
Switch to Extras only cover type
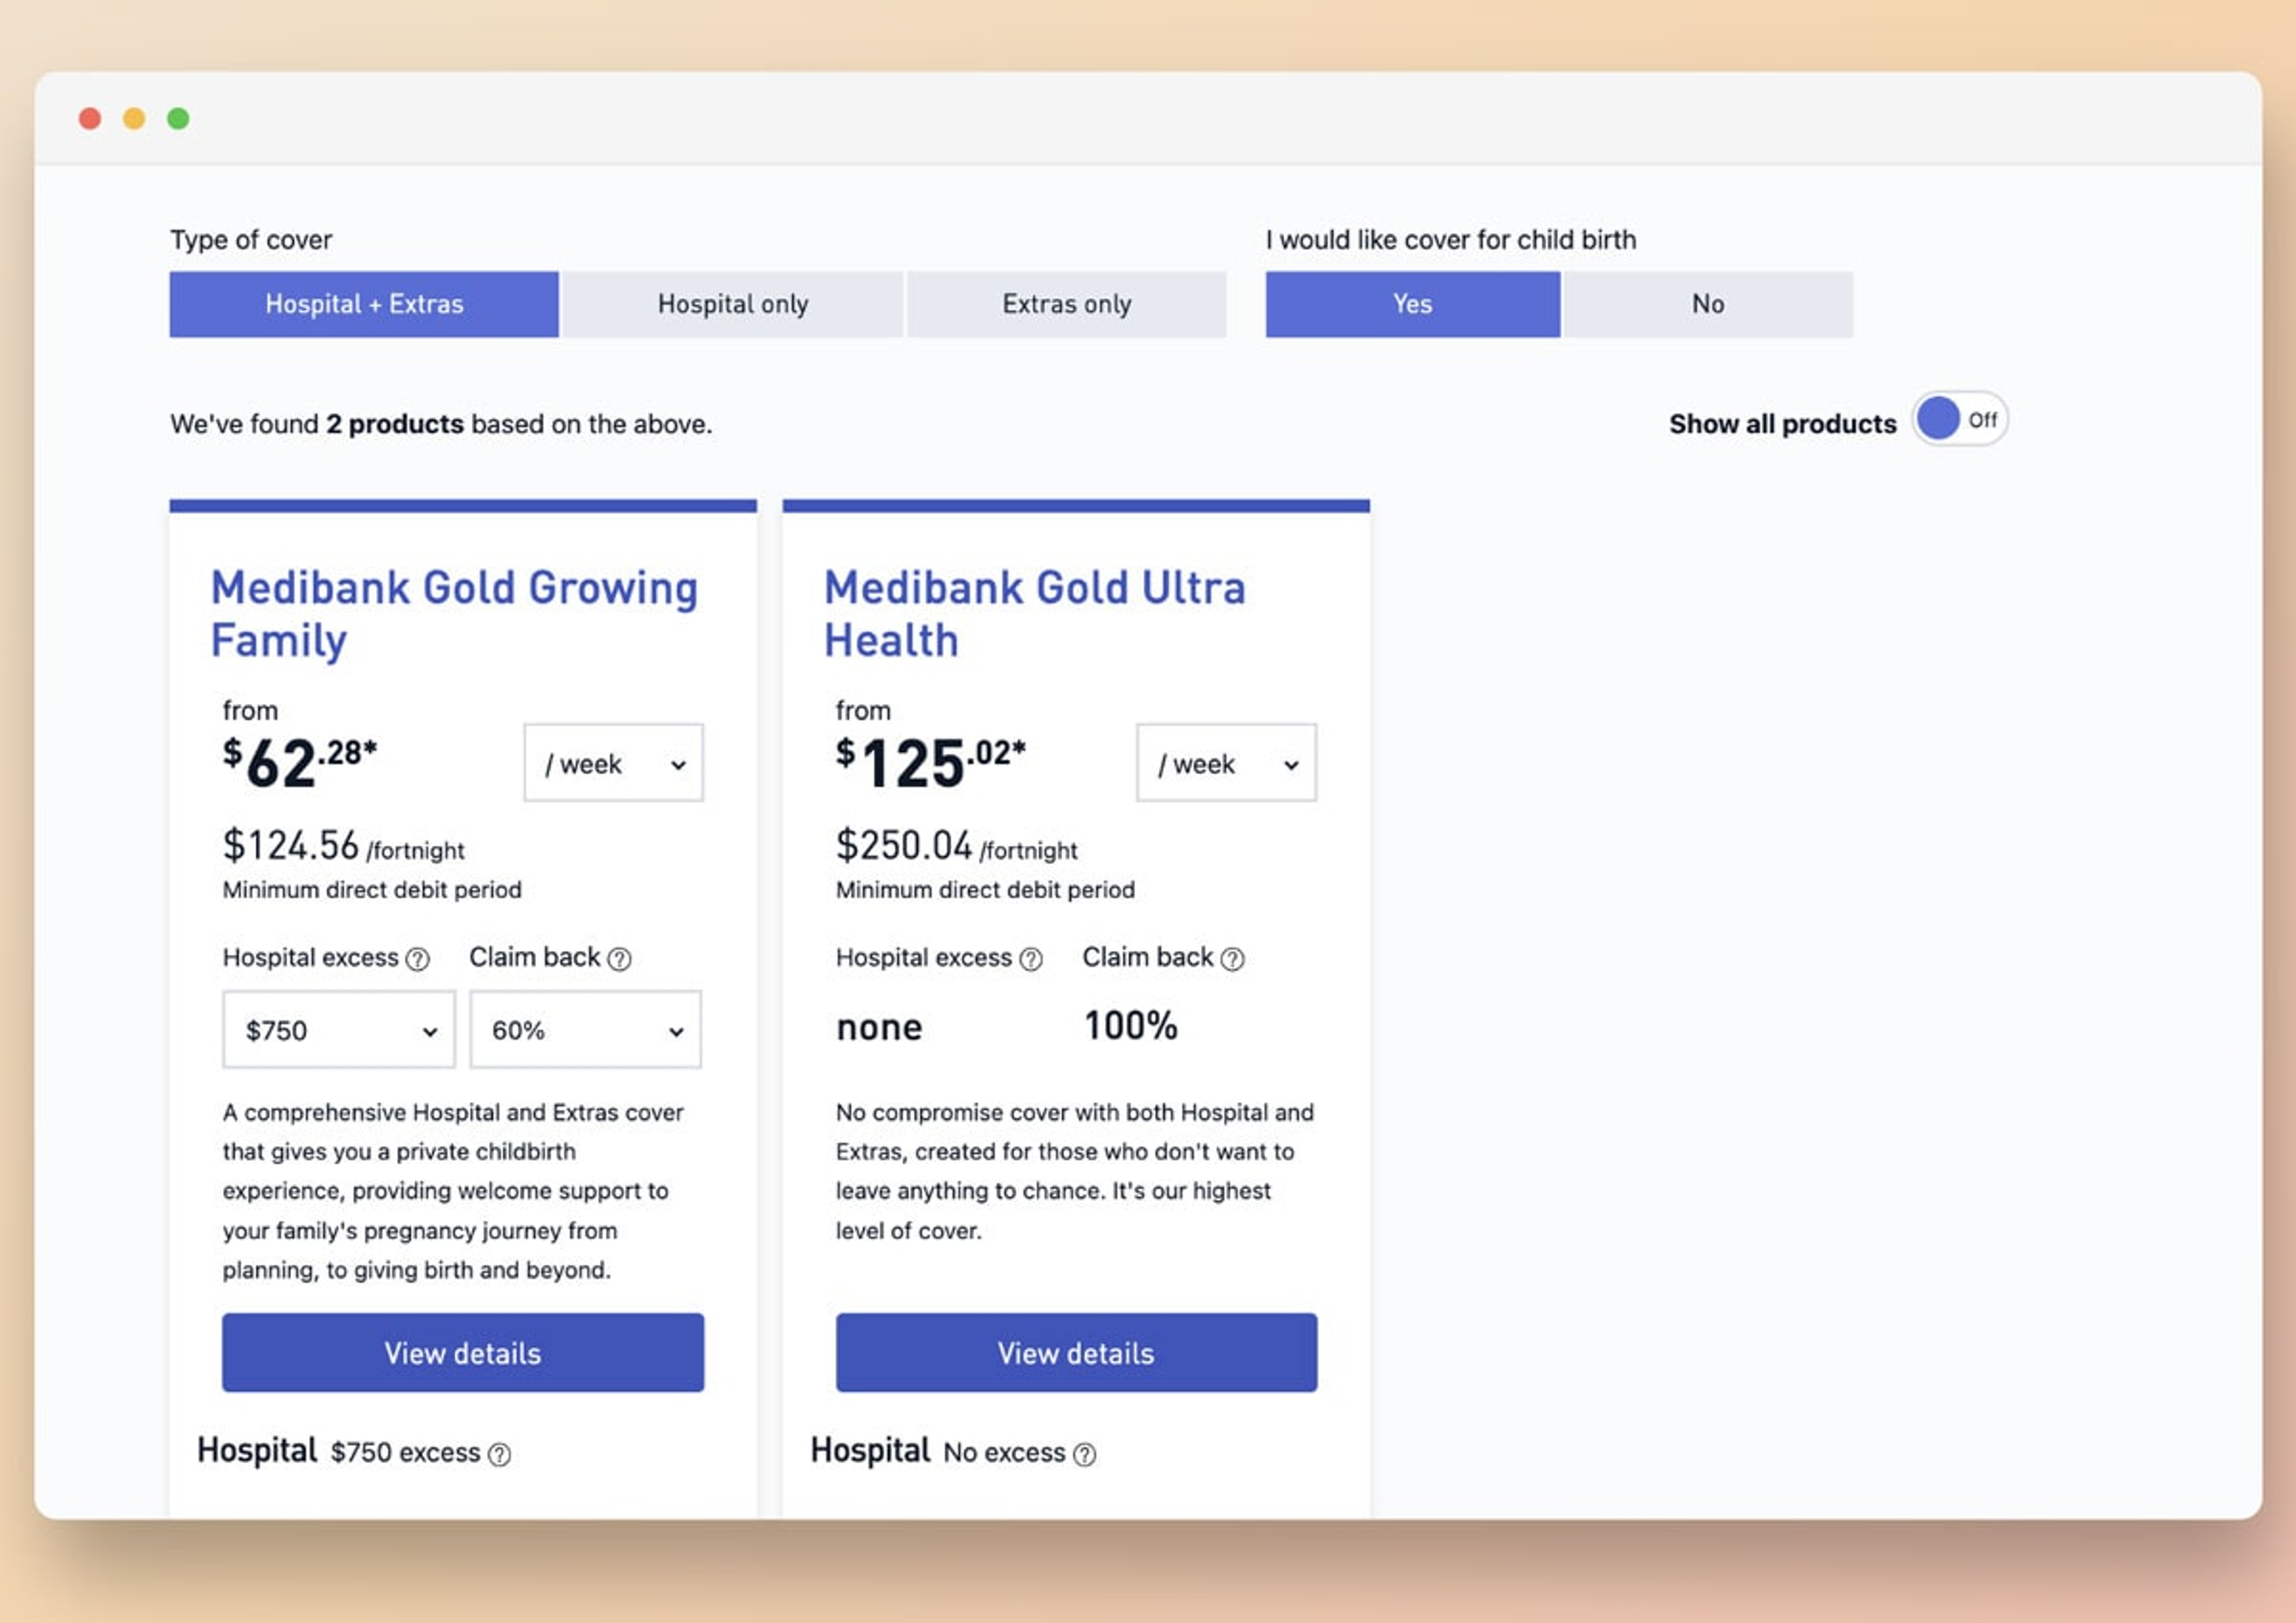(1066, 304)
